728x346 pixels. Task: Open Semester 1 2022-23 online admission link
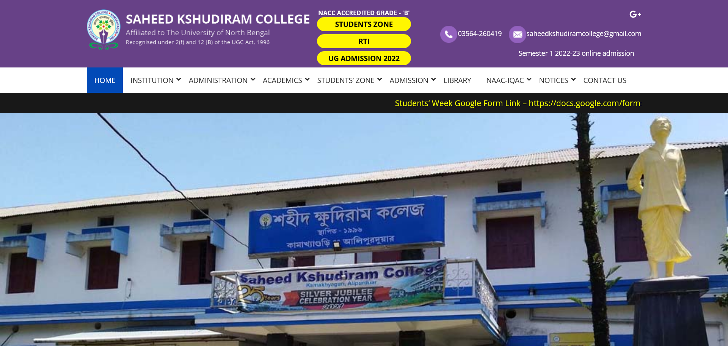[576, 53]
